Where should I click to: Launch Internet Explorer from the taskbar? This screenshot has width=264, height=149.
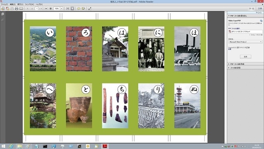11,146
